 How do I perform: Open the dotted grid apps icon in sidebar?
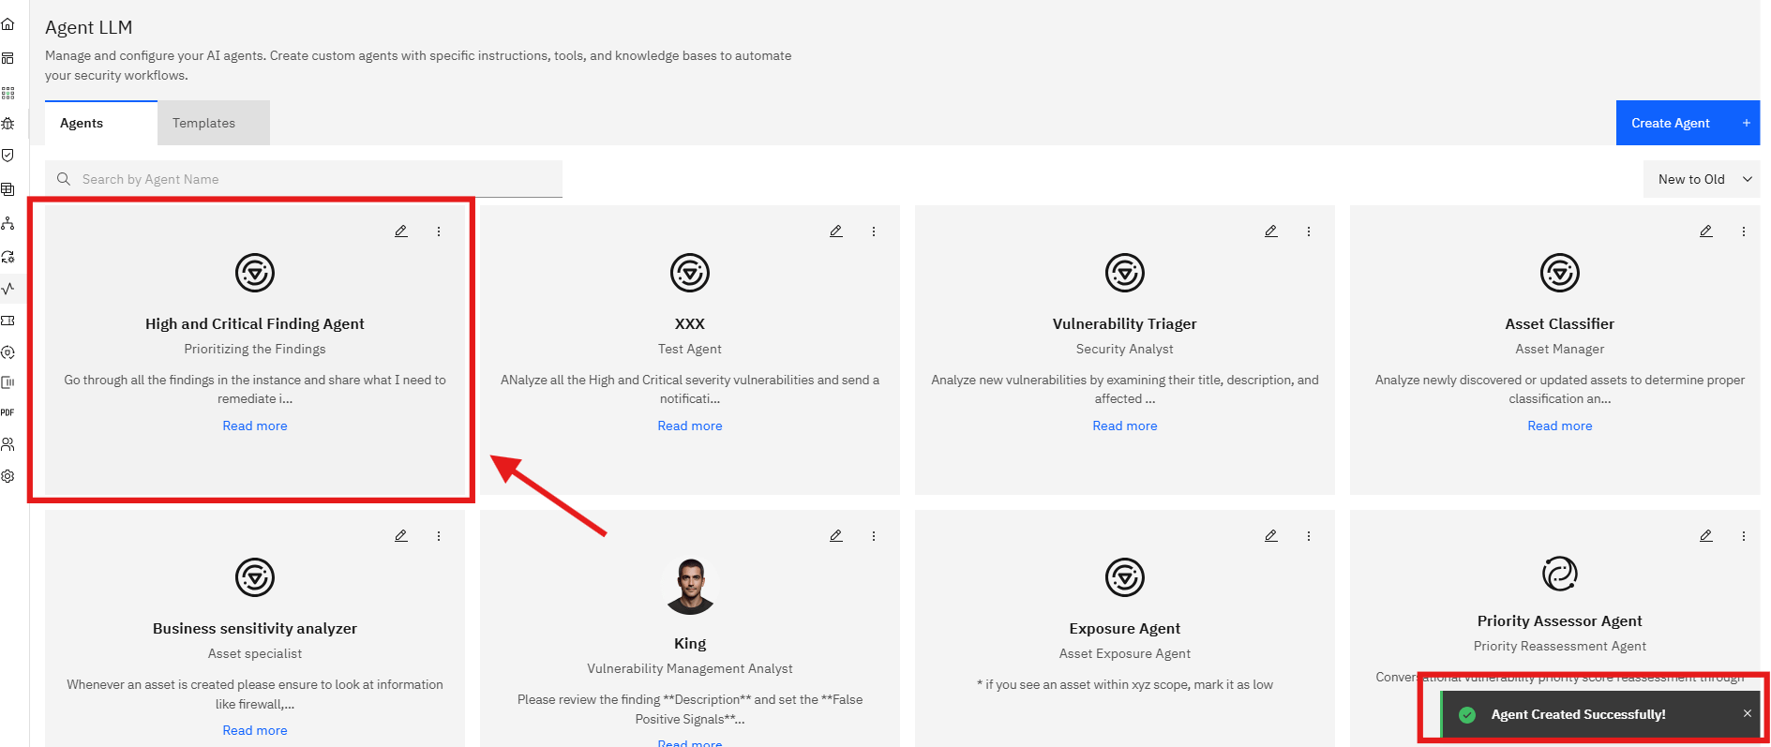coord(8,93)
